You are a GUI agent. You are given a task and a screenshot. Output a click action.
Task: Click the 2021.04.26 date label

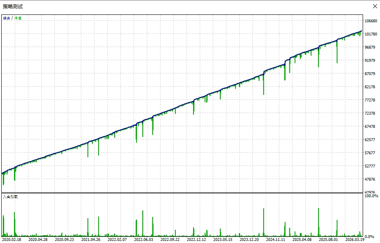click(91, 240)
